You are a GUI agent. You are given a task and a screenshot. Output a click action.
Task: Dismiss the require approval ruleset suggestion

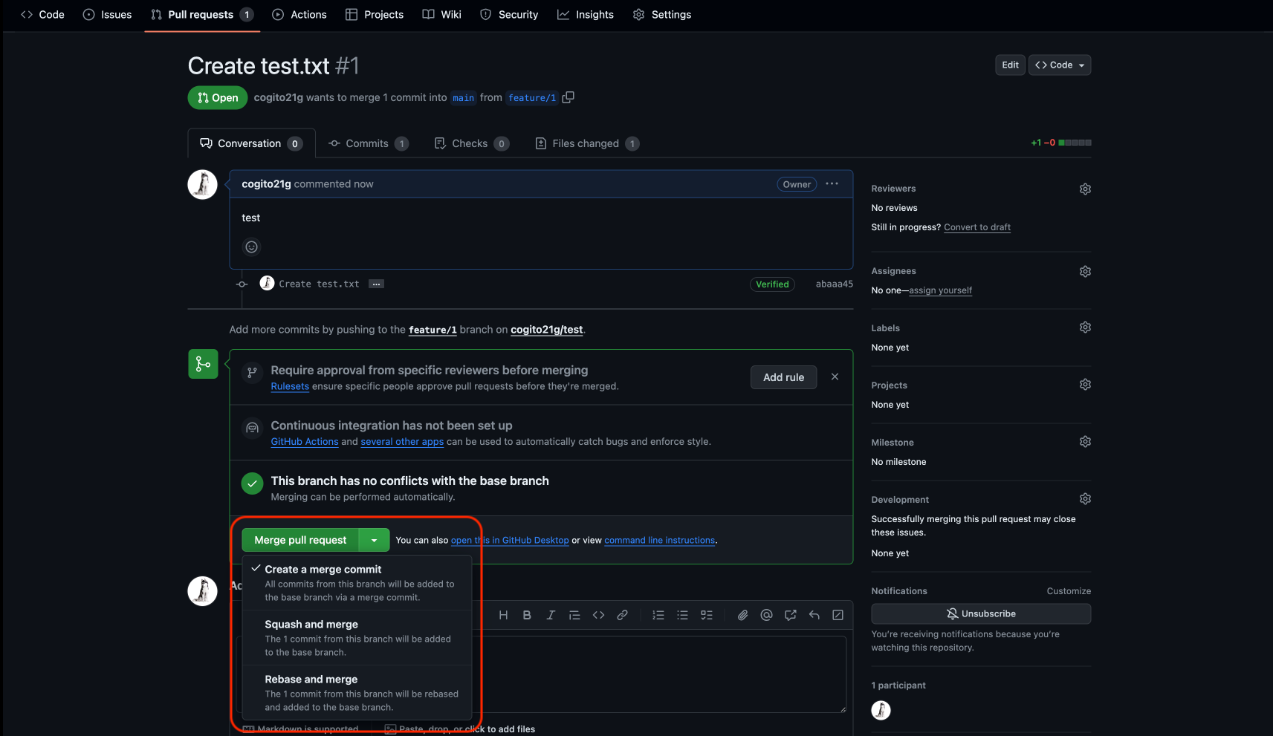tap(835, 377)
